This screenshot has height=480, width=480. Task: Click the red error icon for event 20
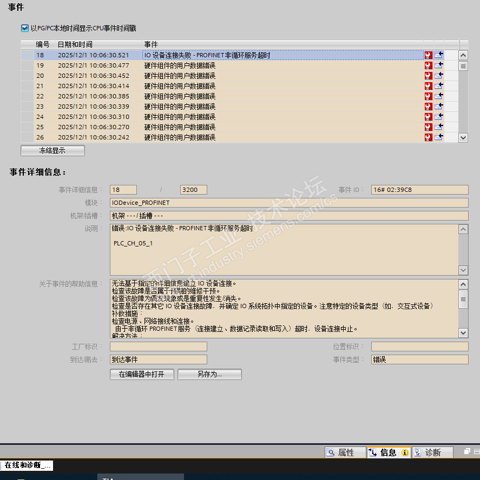[428, 76]
